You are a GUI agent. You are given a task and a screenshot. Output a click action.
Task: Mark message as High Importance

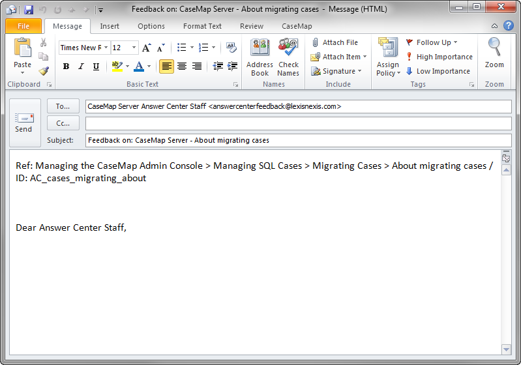[439, 57]
